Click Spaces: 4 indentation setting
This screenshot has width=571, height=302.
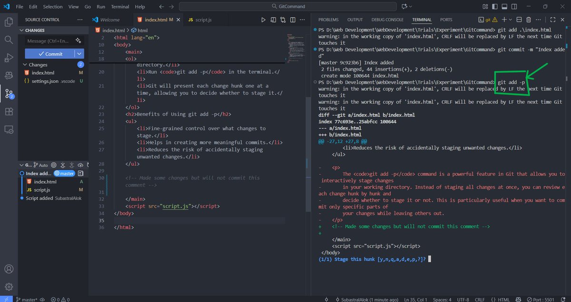coord(441,300)
